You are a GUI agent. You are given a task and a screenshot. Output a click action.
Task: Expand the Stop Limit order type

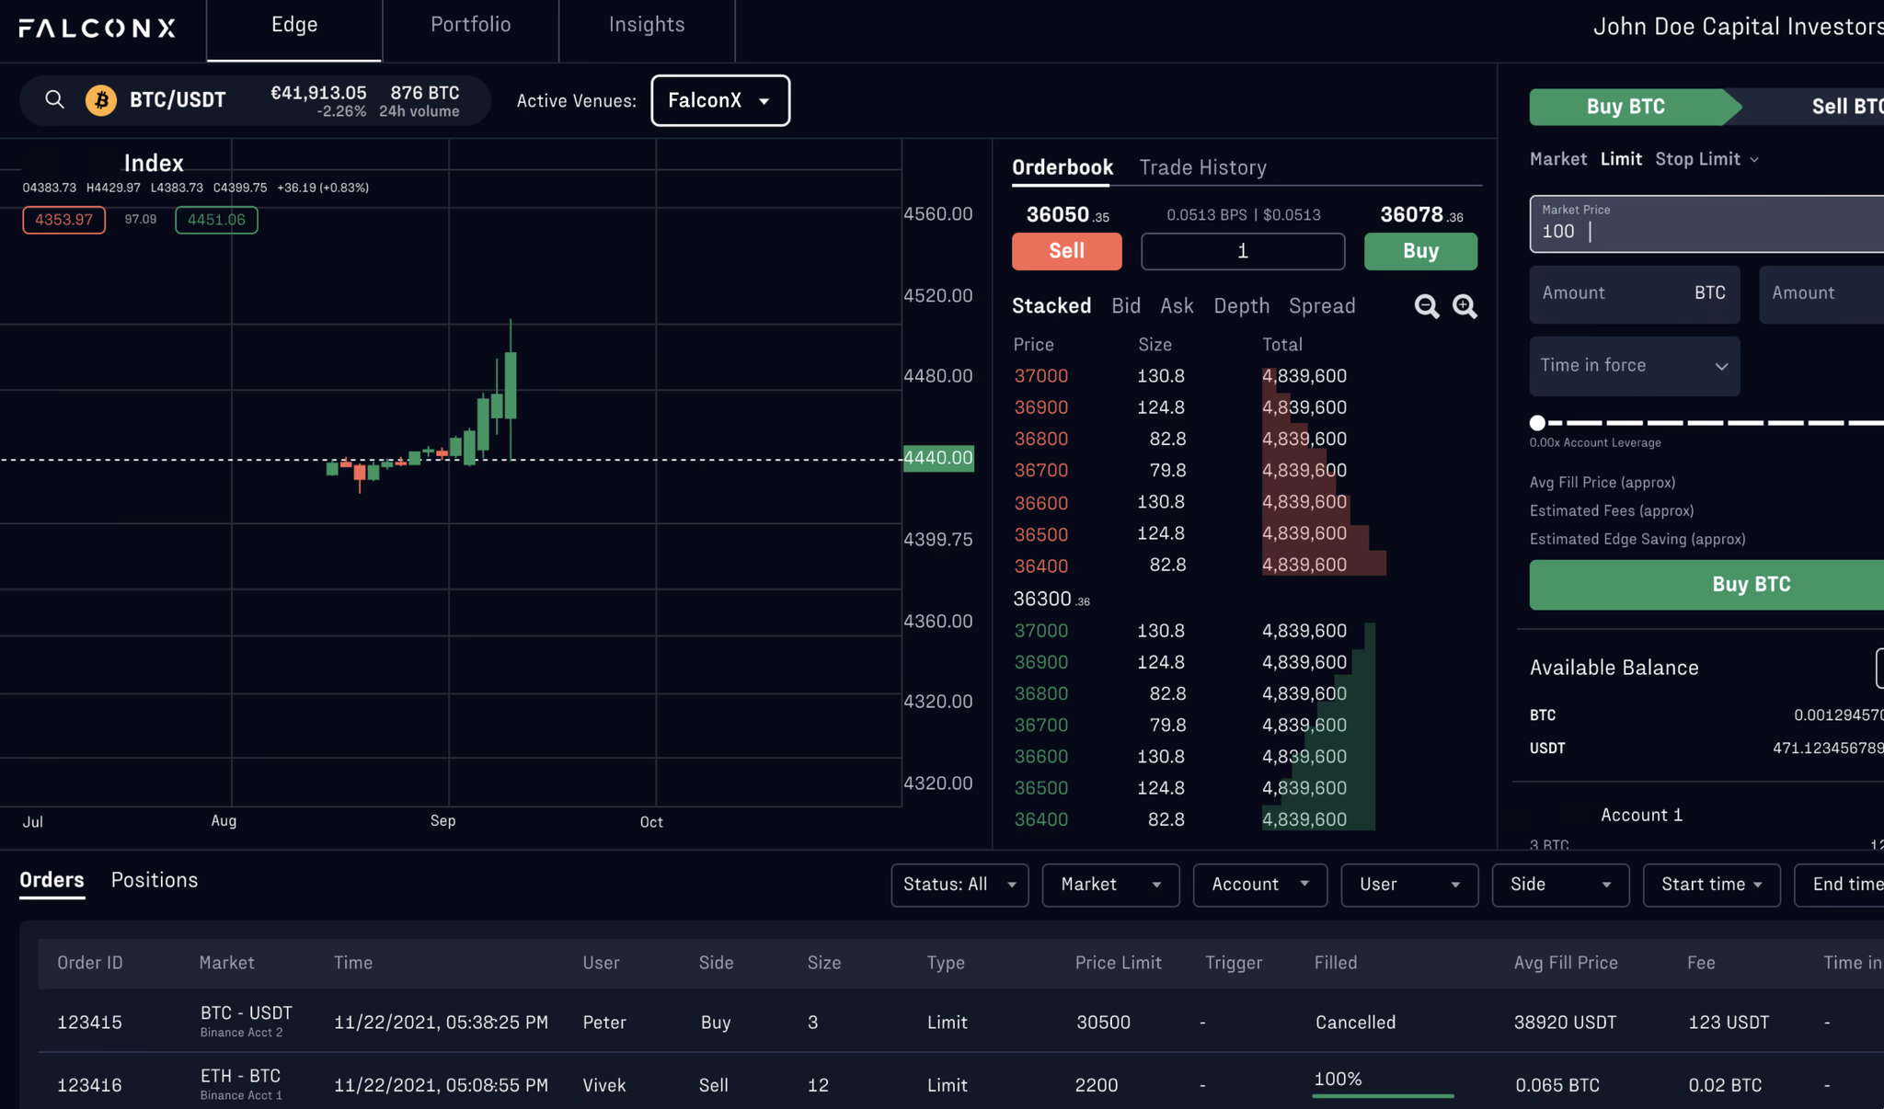point(1706,159)
